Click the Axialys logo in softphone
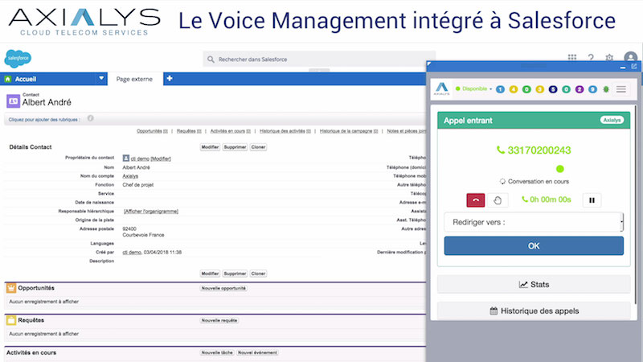Viewport: 643px width, 362px height. click(441, 88)
